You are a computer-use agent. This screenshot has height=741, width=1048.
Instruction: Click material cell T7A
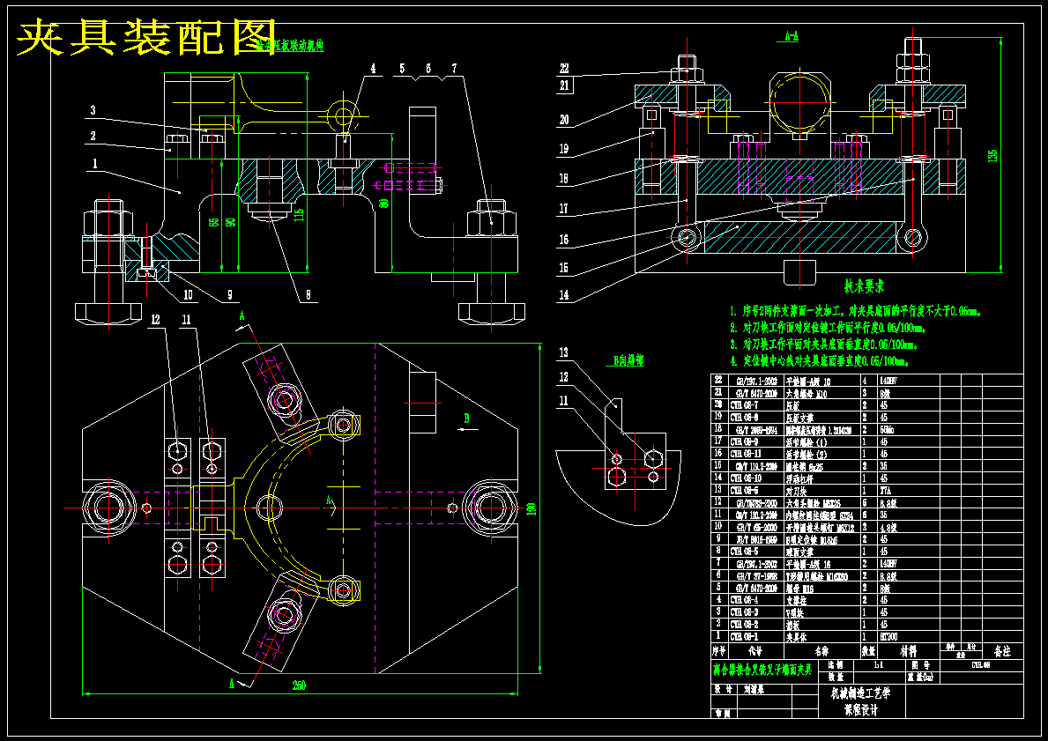(x=886, y=491)
